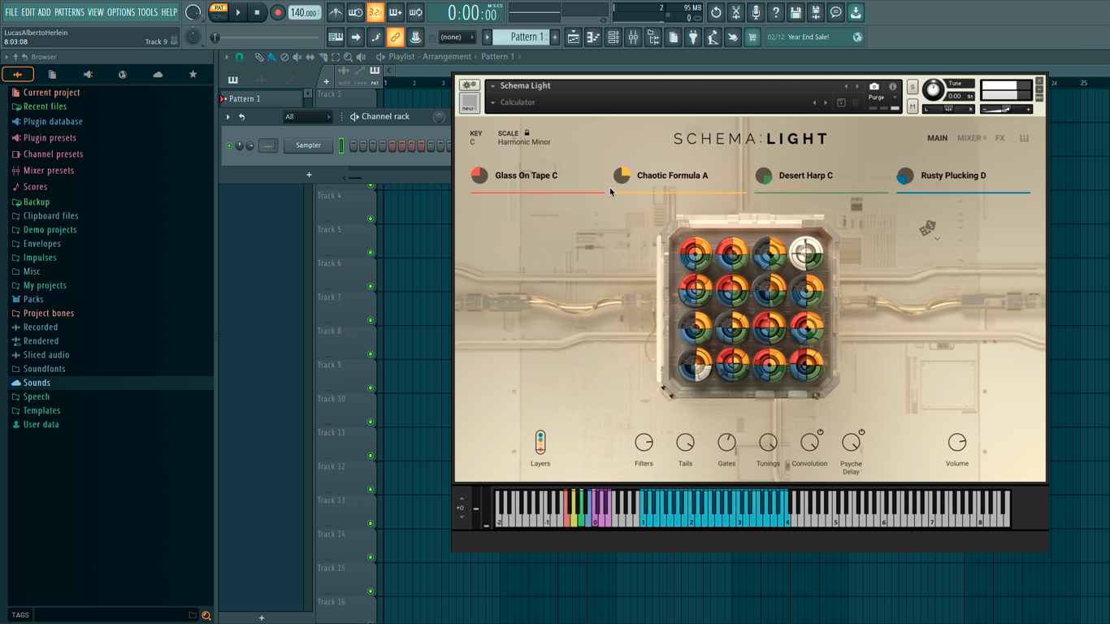
Task: Click the one-click audio recording microphone icon
Action: [756, 12]
